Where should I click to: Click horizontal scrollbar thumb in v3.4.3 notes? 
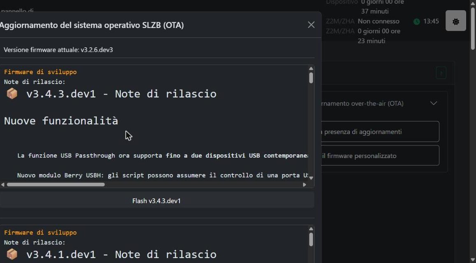pos(56,184)
